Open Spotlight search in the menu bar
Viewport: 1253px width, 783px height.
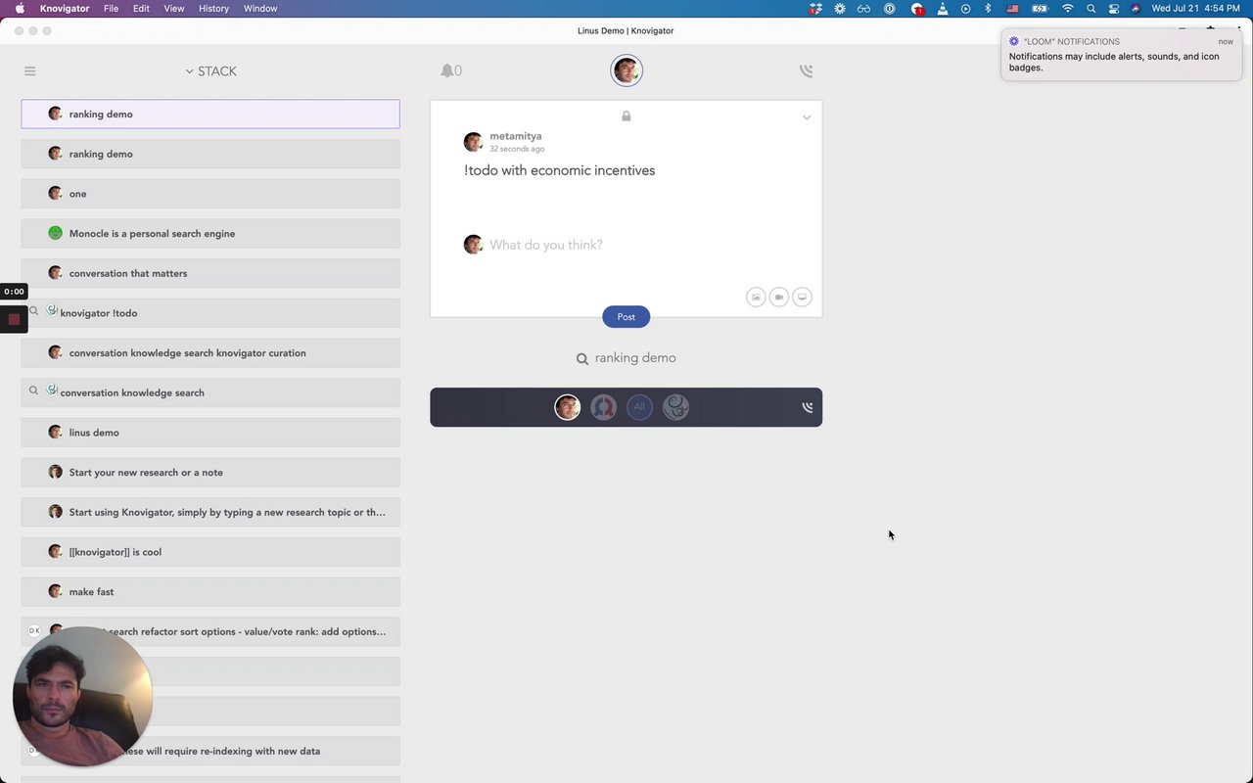click(x=1091, y=8)
